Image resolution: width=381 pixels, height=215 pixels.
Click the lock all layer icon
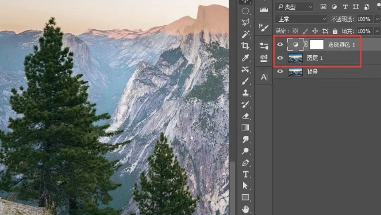335,31
